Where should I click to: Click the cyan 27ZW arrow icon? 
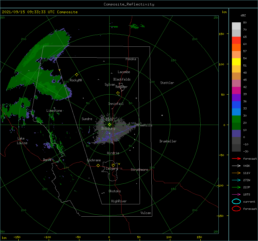click(x=236, y=180)
